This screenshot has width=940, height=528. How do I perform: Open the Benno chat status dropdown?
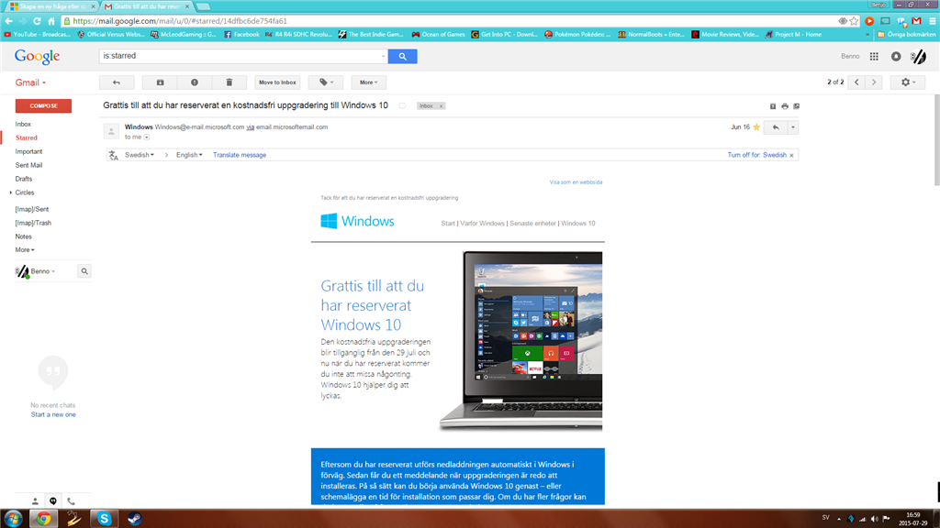(42, 271)
